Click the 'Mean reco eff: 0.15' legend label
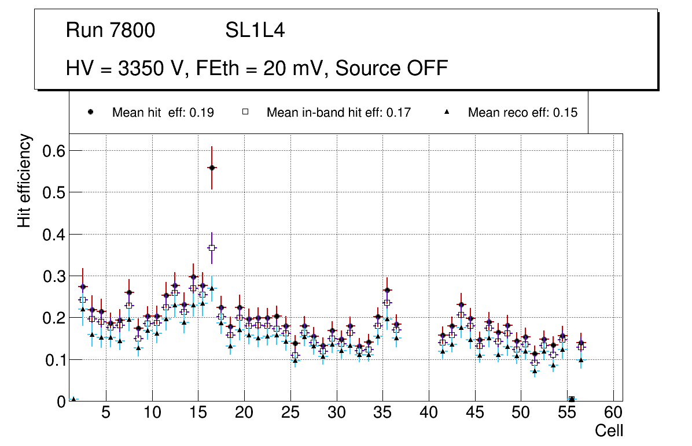 (x=522, y=113)
